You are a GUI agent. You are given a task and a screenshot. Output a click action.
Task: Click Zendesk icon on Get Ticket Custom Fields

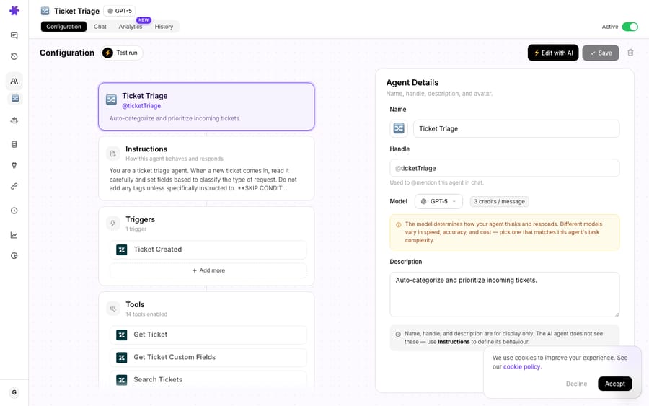pos(122,357)
